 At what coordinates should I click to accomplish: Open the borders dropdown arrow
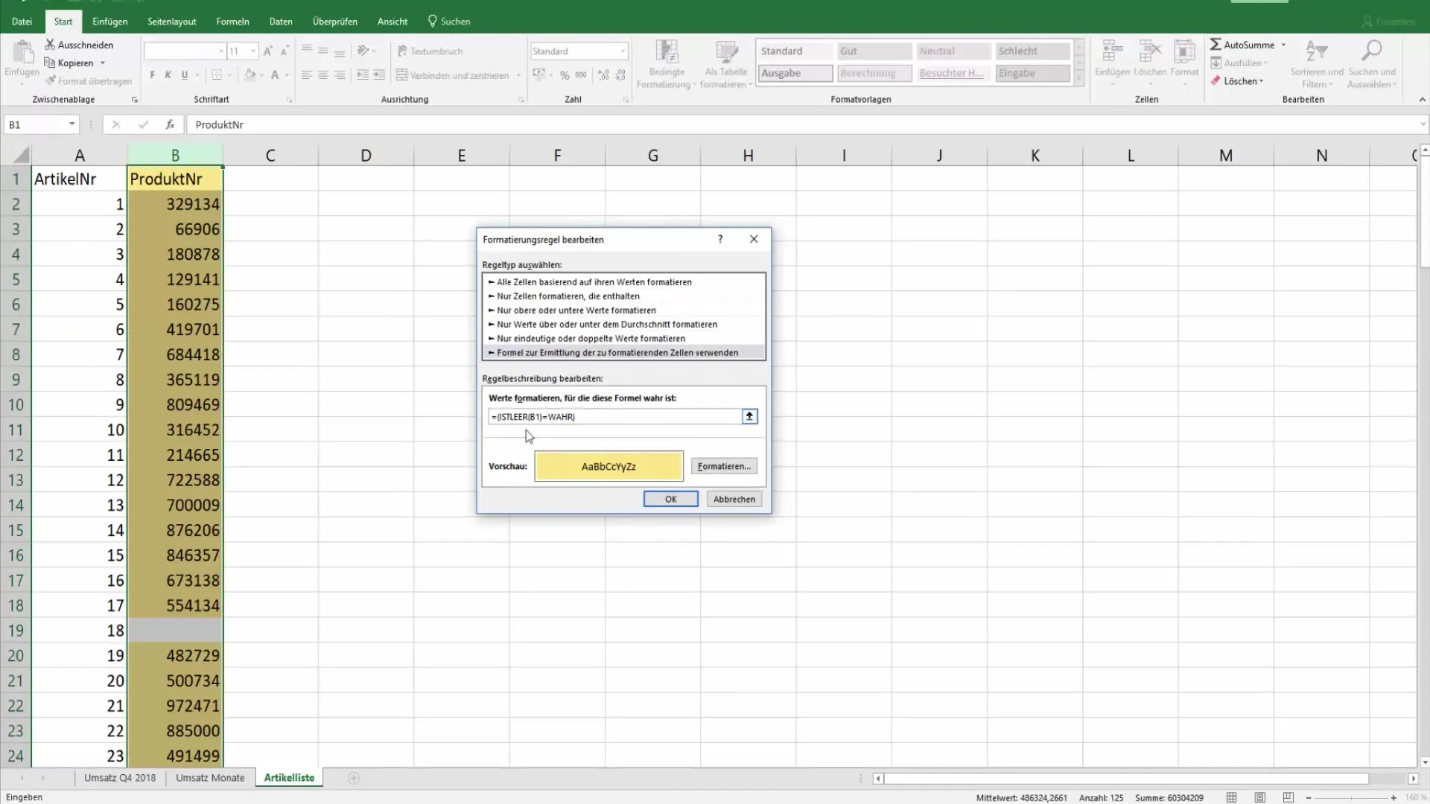point(229,75)
